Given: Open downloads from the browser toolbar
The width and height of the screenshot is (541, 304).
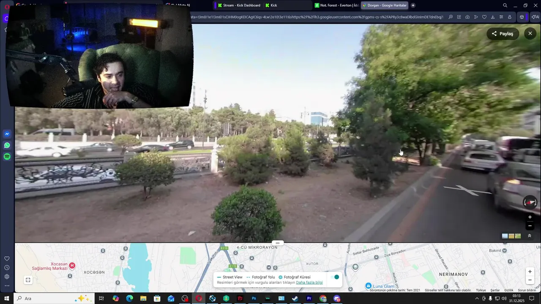Looking at the screenshot, I should (492, 17).
